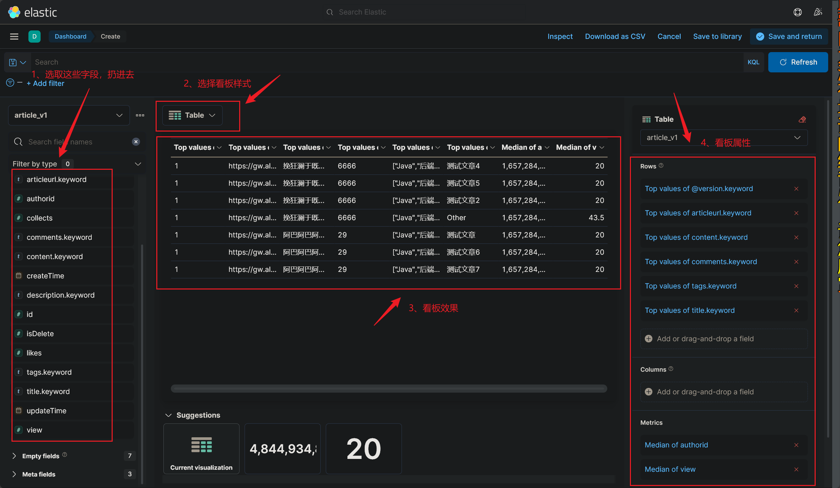Remove Median of authorid metric
Screen dimensions: 840x488
pos(796,445)
